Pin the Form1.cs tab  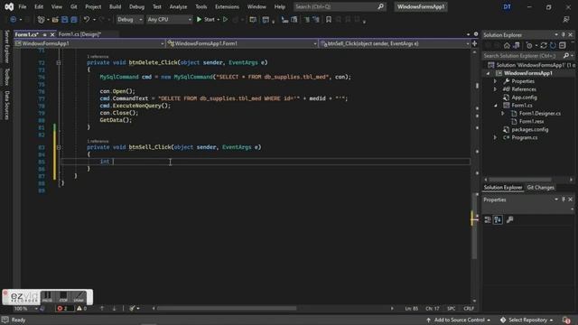click(44, 34)
